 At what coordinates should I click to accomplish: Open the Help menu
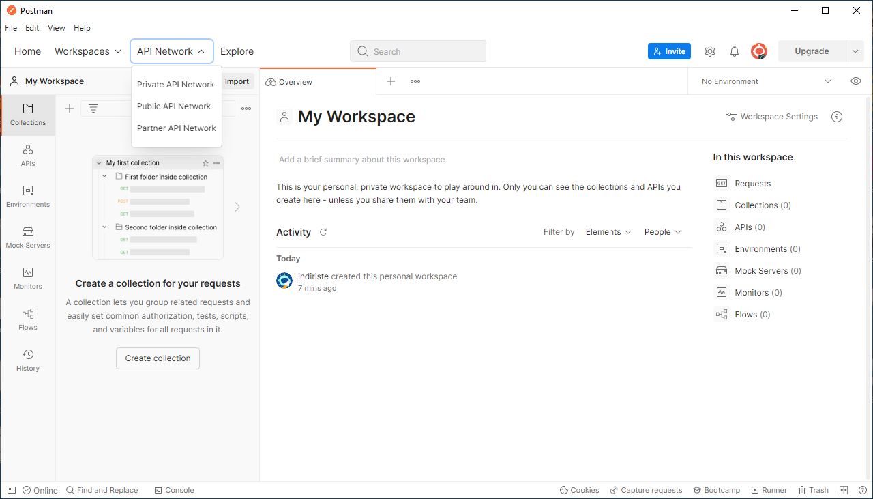tap(82, 28)
